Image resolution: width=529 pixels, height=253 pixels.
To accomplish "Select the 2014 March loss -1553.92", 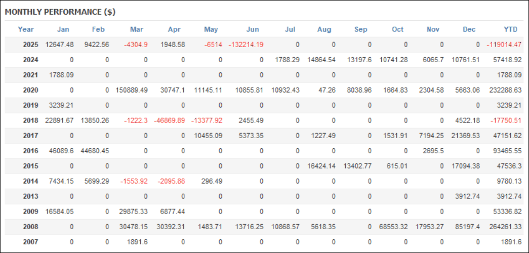I will (x=134, y=181).
